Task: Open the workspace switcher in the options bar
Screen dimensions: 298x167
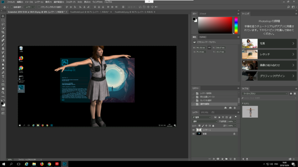Action: coord(293,7)
